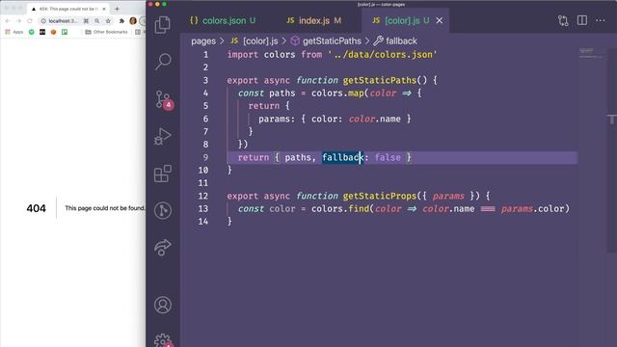This screenshot has width=617, height=347.
Task: Open Apps in the bookmarks bar
Action: 13,32
